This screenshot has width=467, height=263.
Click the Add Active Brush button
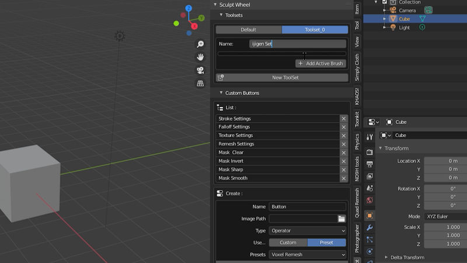click(x=320, y=64)
